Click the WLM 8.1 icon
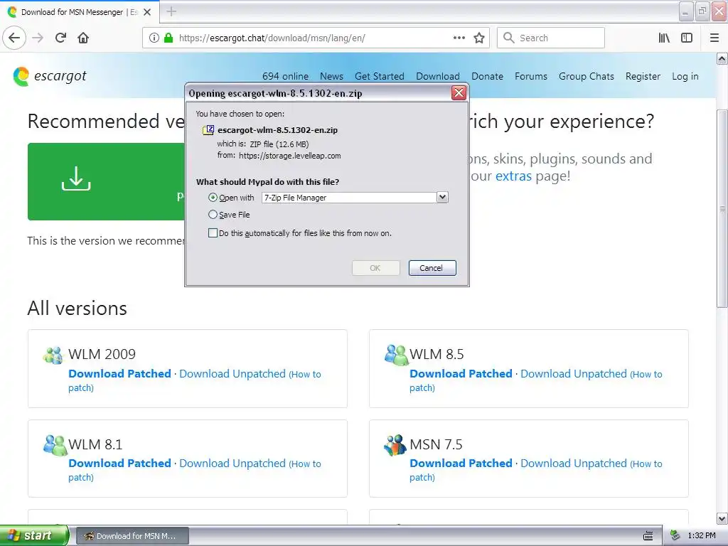This screenshot has width=728, height=546. click(x=55, y=445)
